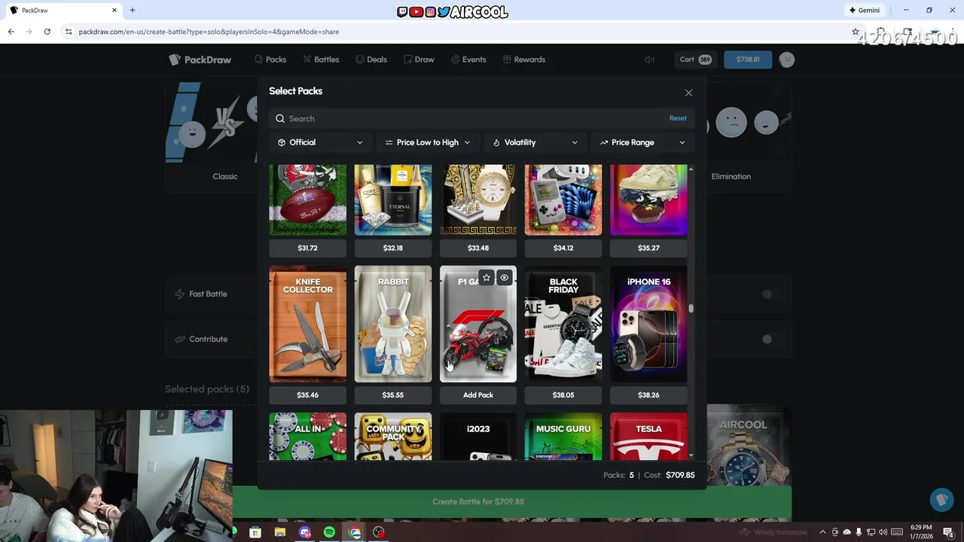Open the Windows notification center icon
Viewport: 964px width, 542px height.
(x=948, y=532)
